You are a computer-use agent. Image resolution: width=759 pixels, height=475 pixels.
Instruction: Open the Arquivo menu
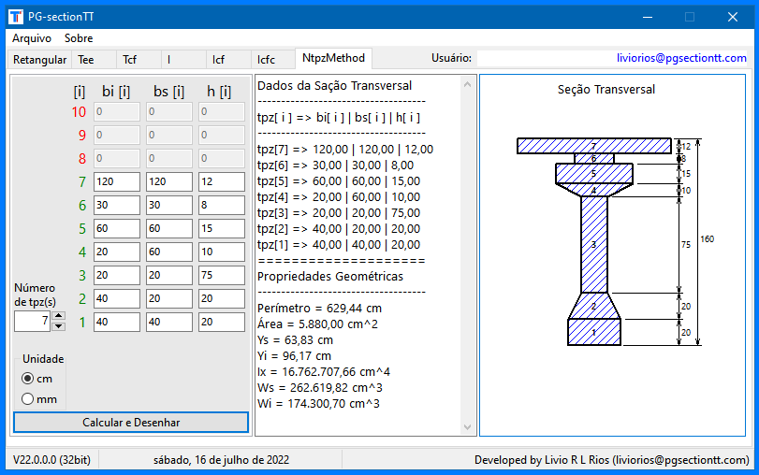pos(32,38)
